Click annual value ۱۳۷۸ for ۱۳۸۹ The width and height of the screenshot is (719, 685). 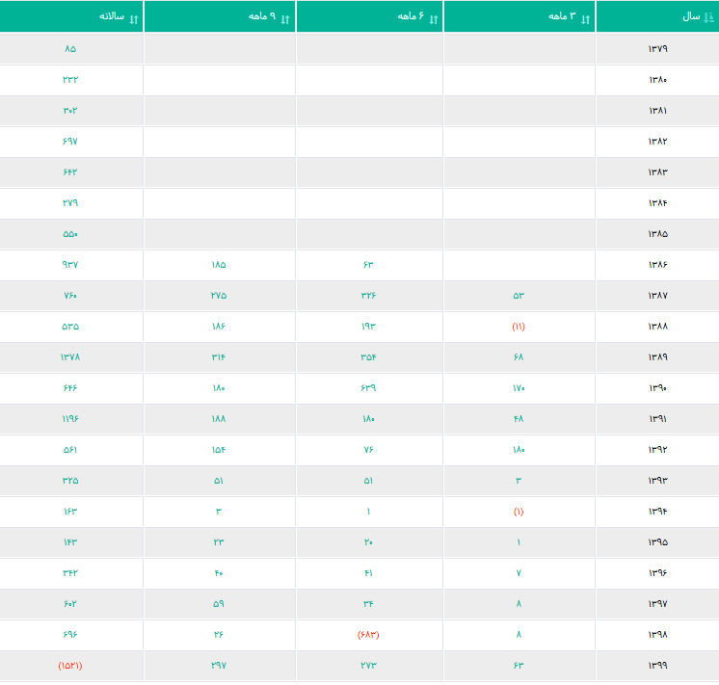pyautogui.click(x=70, y=356)
